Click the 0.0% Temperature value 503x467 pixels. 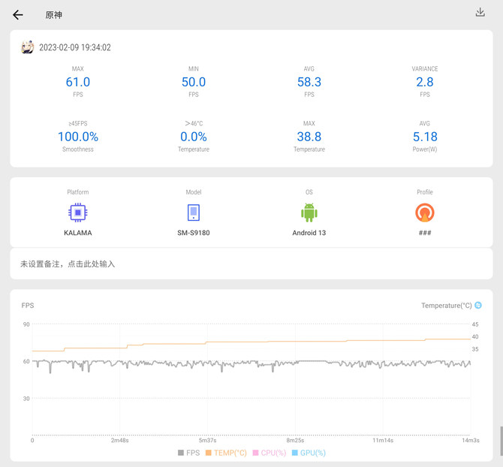tap(194, 137)
